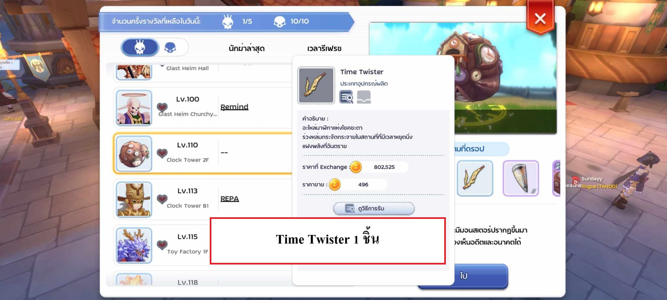This screenshot has width=667, height=300.
Task: Close the monster hunt panel with X
Action: (540, 19)
